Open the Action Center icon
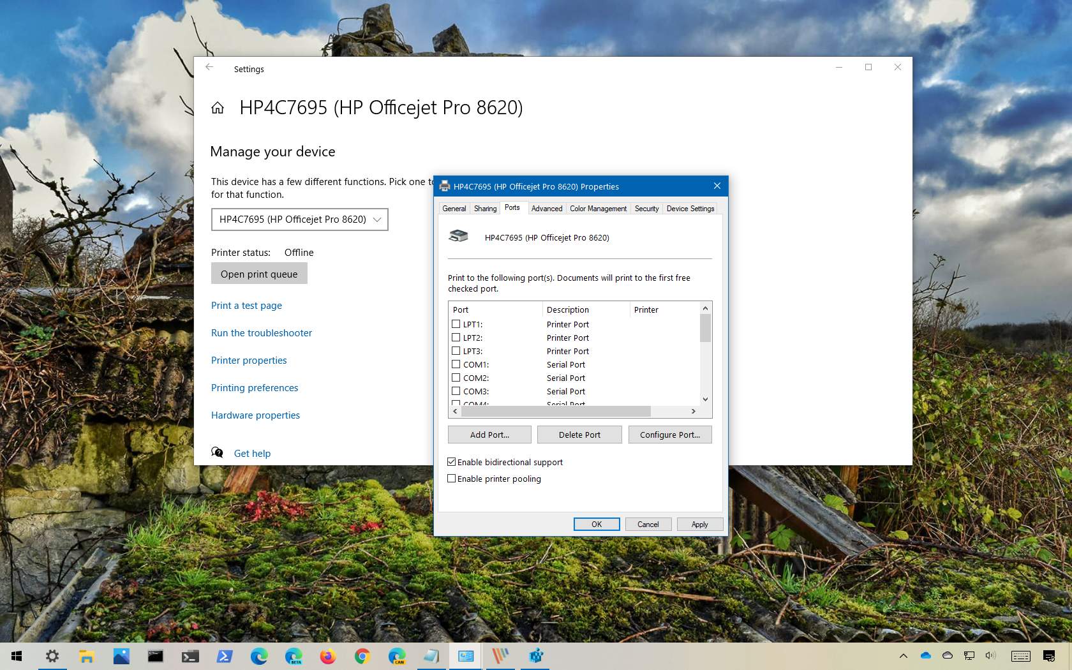The width and height of the screenshot is (1072, 670). [1050, 656]
